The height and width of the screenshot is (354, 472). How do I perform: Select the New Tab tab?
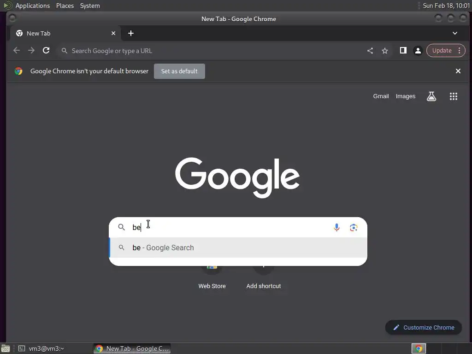tap(65, 33)
